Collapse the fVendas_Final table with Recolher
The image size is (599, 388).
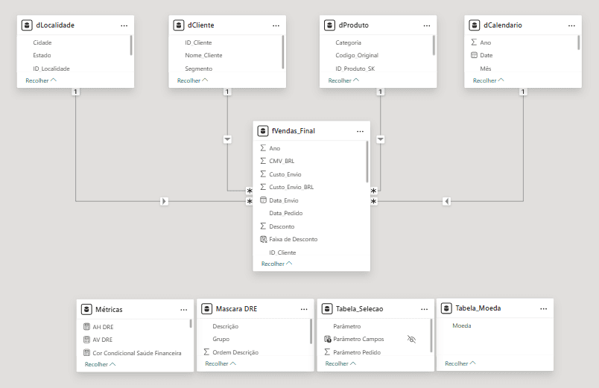pyautogui.click(x=276, y=264)
